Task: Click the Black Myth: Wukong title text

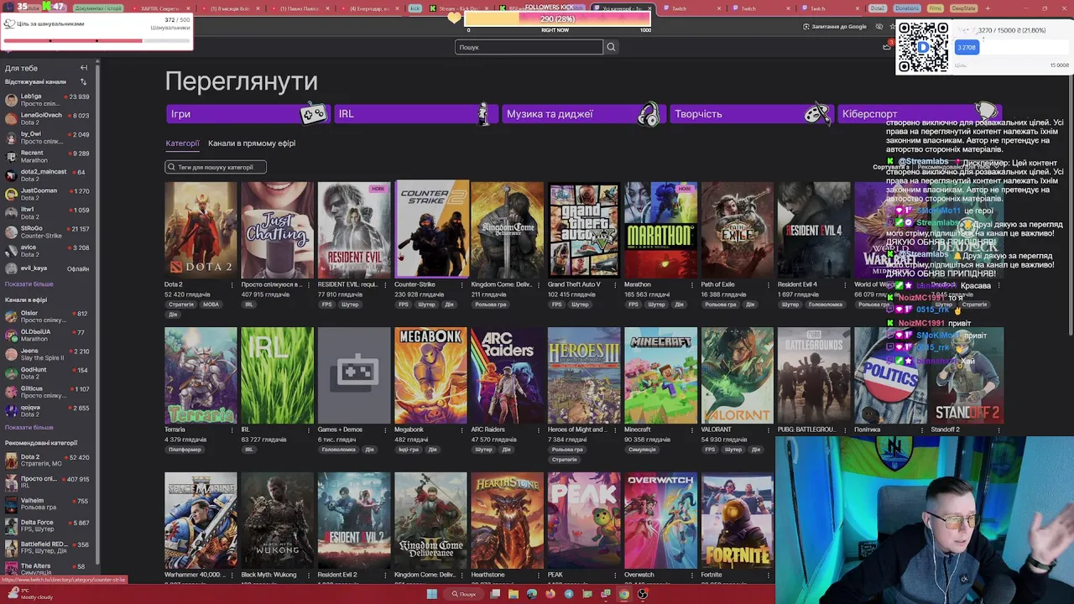Action: (268, 575)
